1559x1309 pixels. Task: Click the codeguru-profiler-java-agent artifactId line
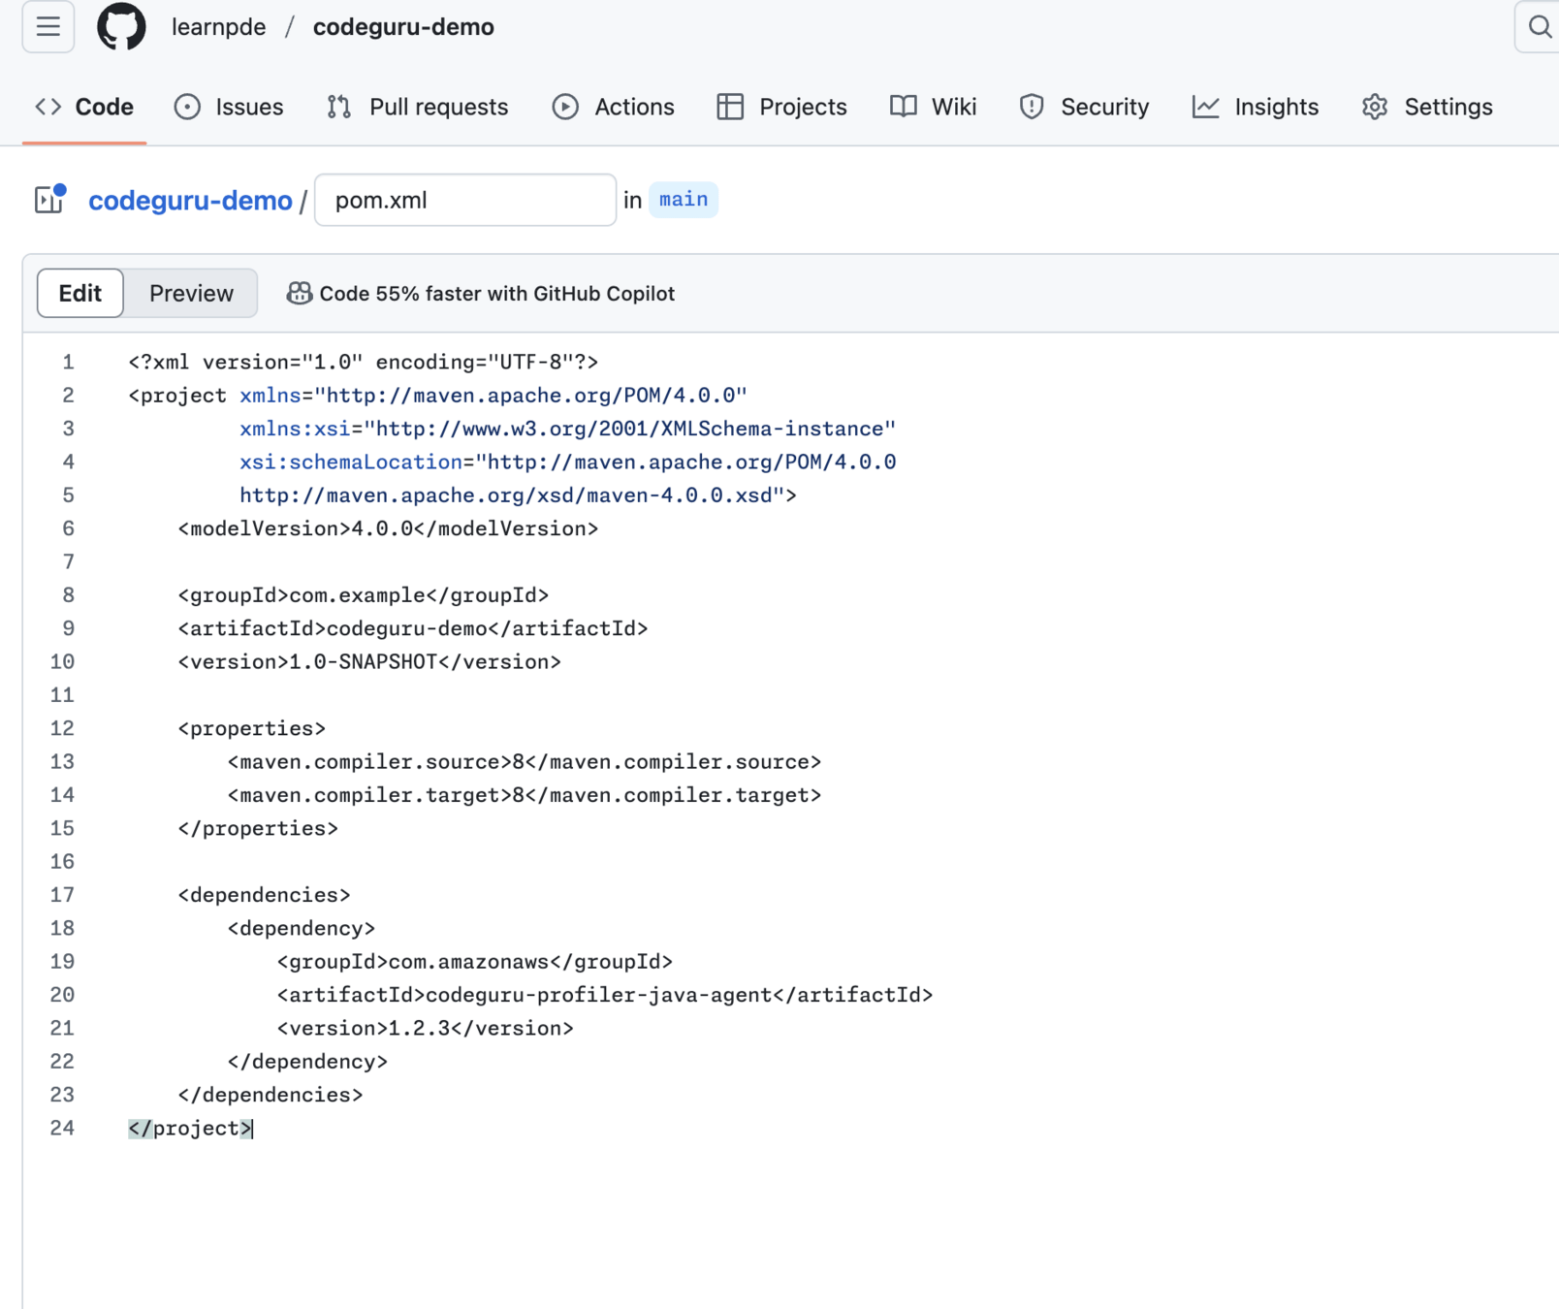click(605, 995)
